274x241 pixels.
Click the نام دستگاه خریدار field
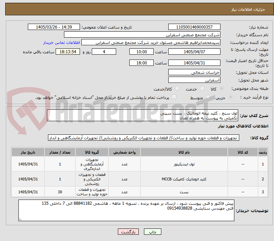tap(142, 35)
